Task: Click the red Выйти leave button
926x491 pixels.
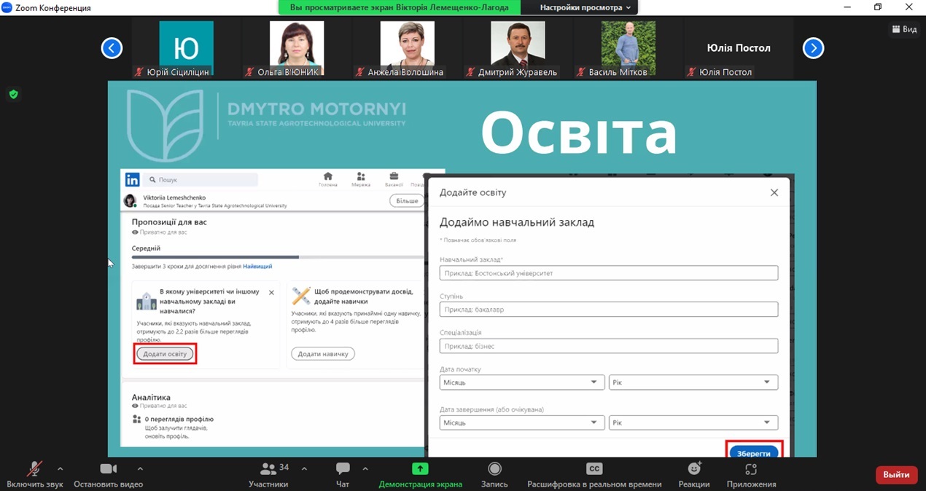Action: point(896,475)
